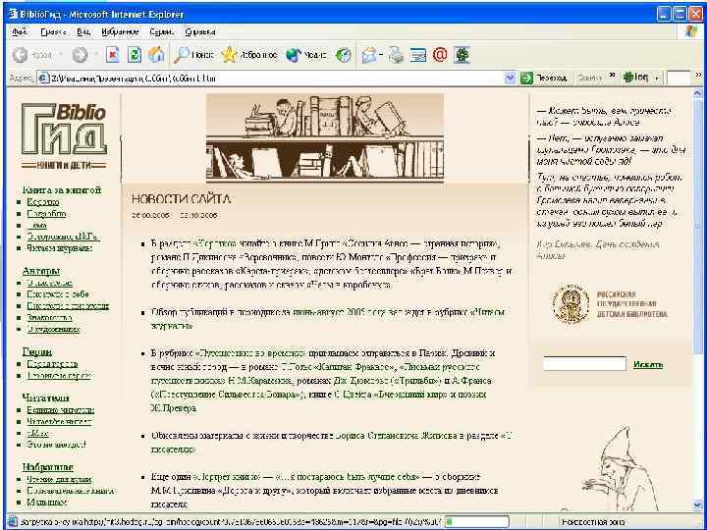The image size is (707, 530).
Task: Open the Коротко sidebar link
Action: point(43,202)
